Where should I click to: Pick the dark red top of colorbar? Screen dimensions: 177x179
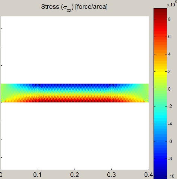tap(160, 11)
